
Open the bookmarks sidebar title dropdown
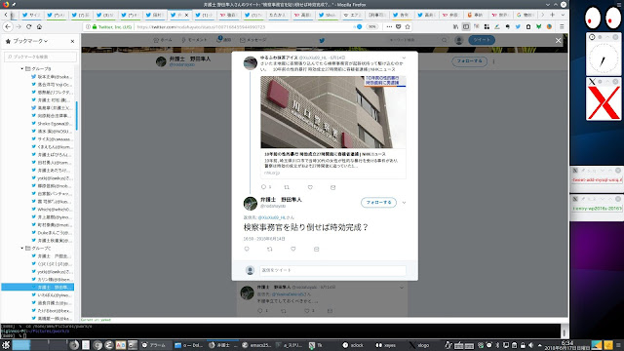click(30, 41)
